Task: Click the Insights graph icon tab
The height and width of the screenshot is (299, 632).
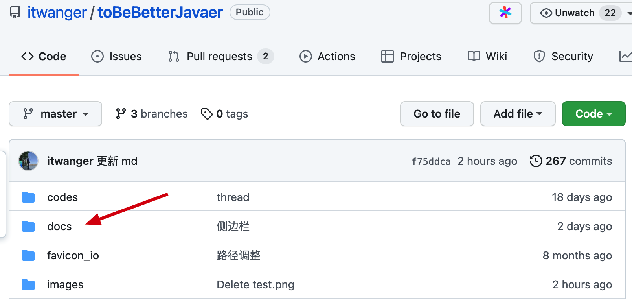Action: (x=625, y=56)
